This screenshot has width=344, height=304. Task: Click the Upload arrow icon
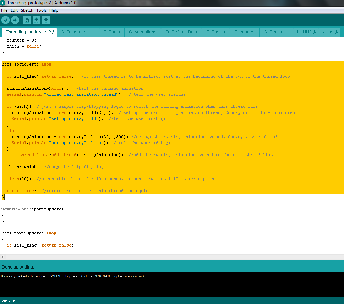point(15,20)
